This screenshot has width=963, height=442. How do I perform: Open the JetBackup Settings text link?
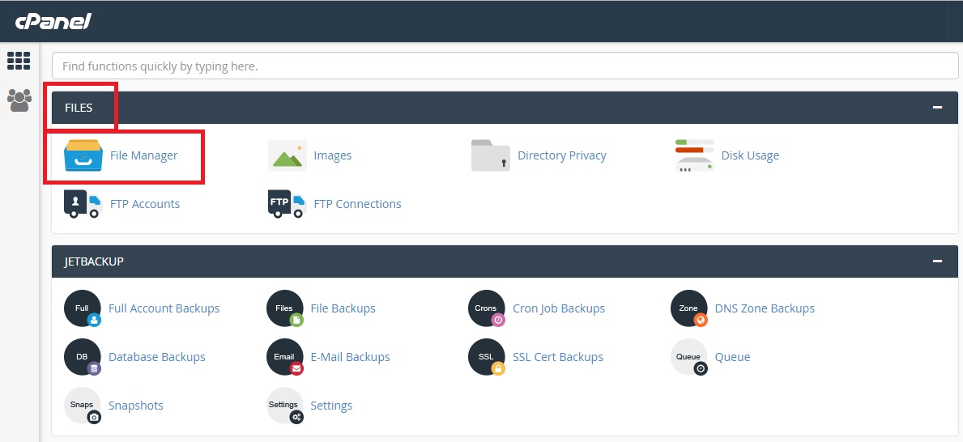[x=331, y=405]
